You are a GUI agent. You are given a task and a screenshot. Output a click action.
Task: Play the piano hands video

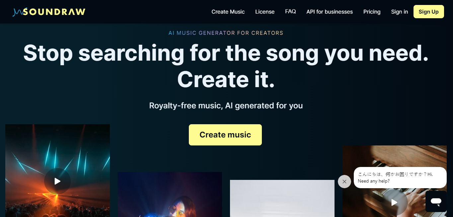pos(394,202)
